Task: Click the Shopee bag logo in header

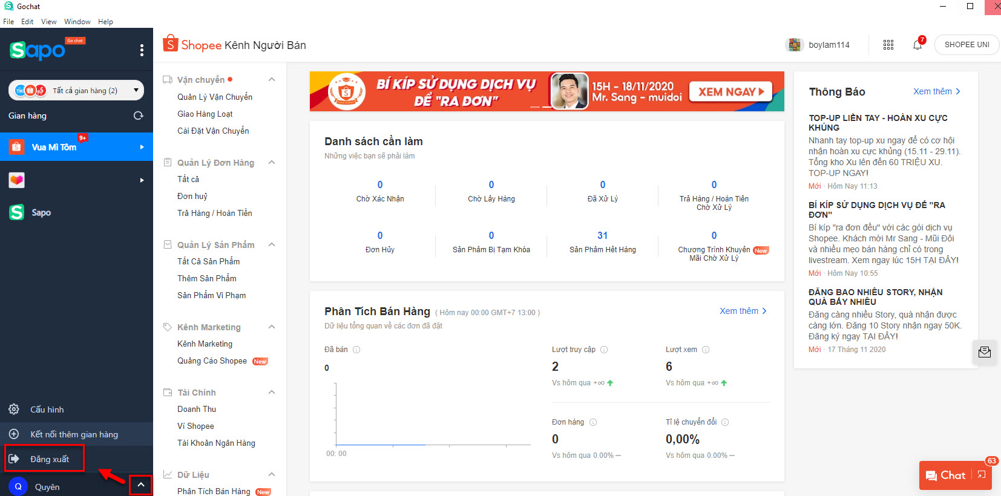Action: pyautogui.click(x=171, y=43)
